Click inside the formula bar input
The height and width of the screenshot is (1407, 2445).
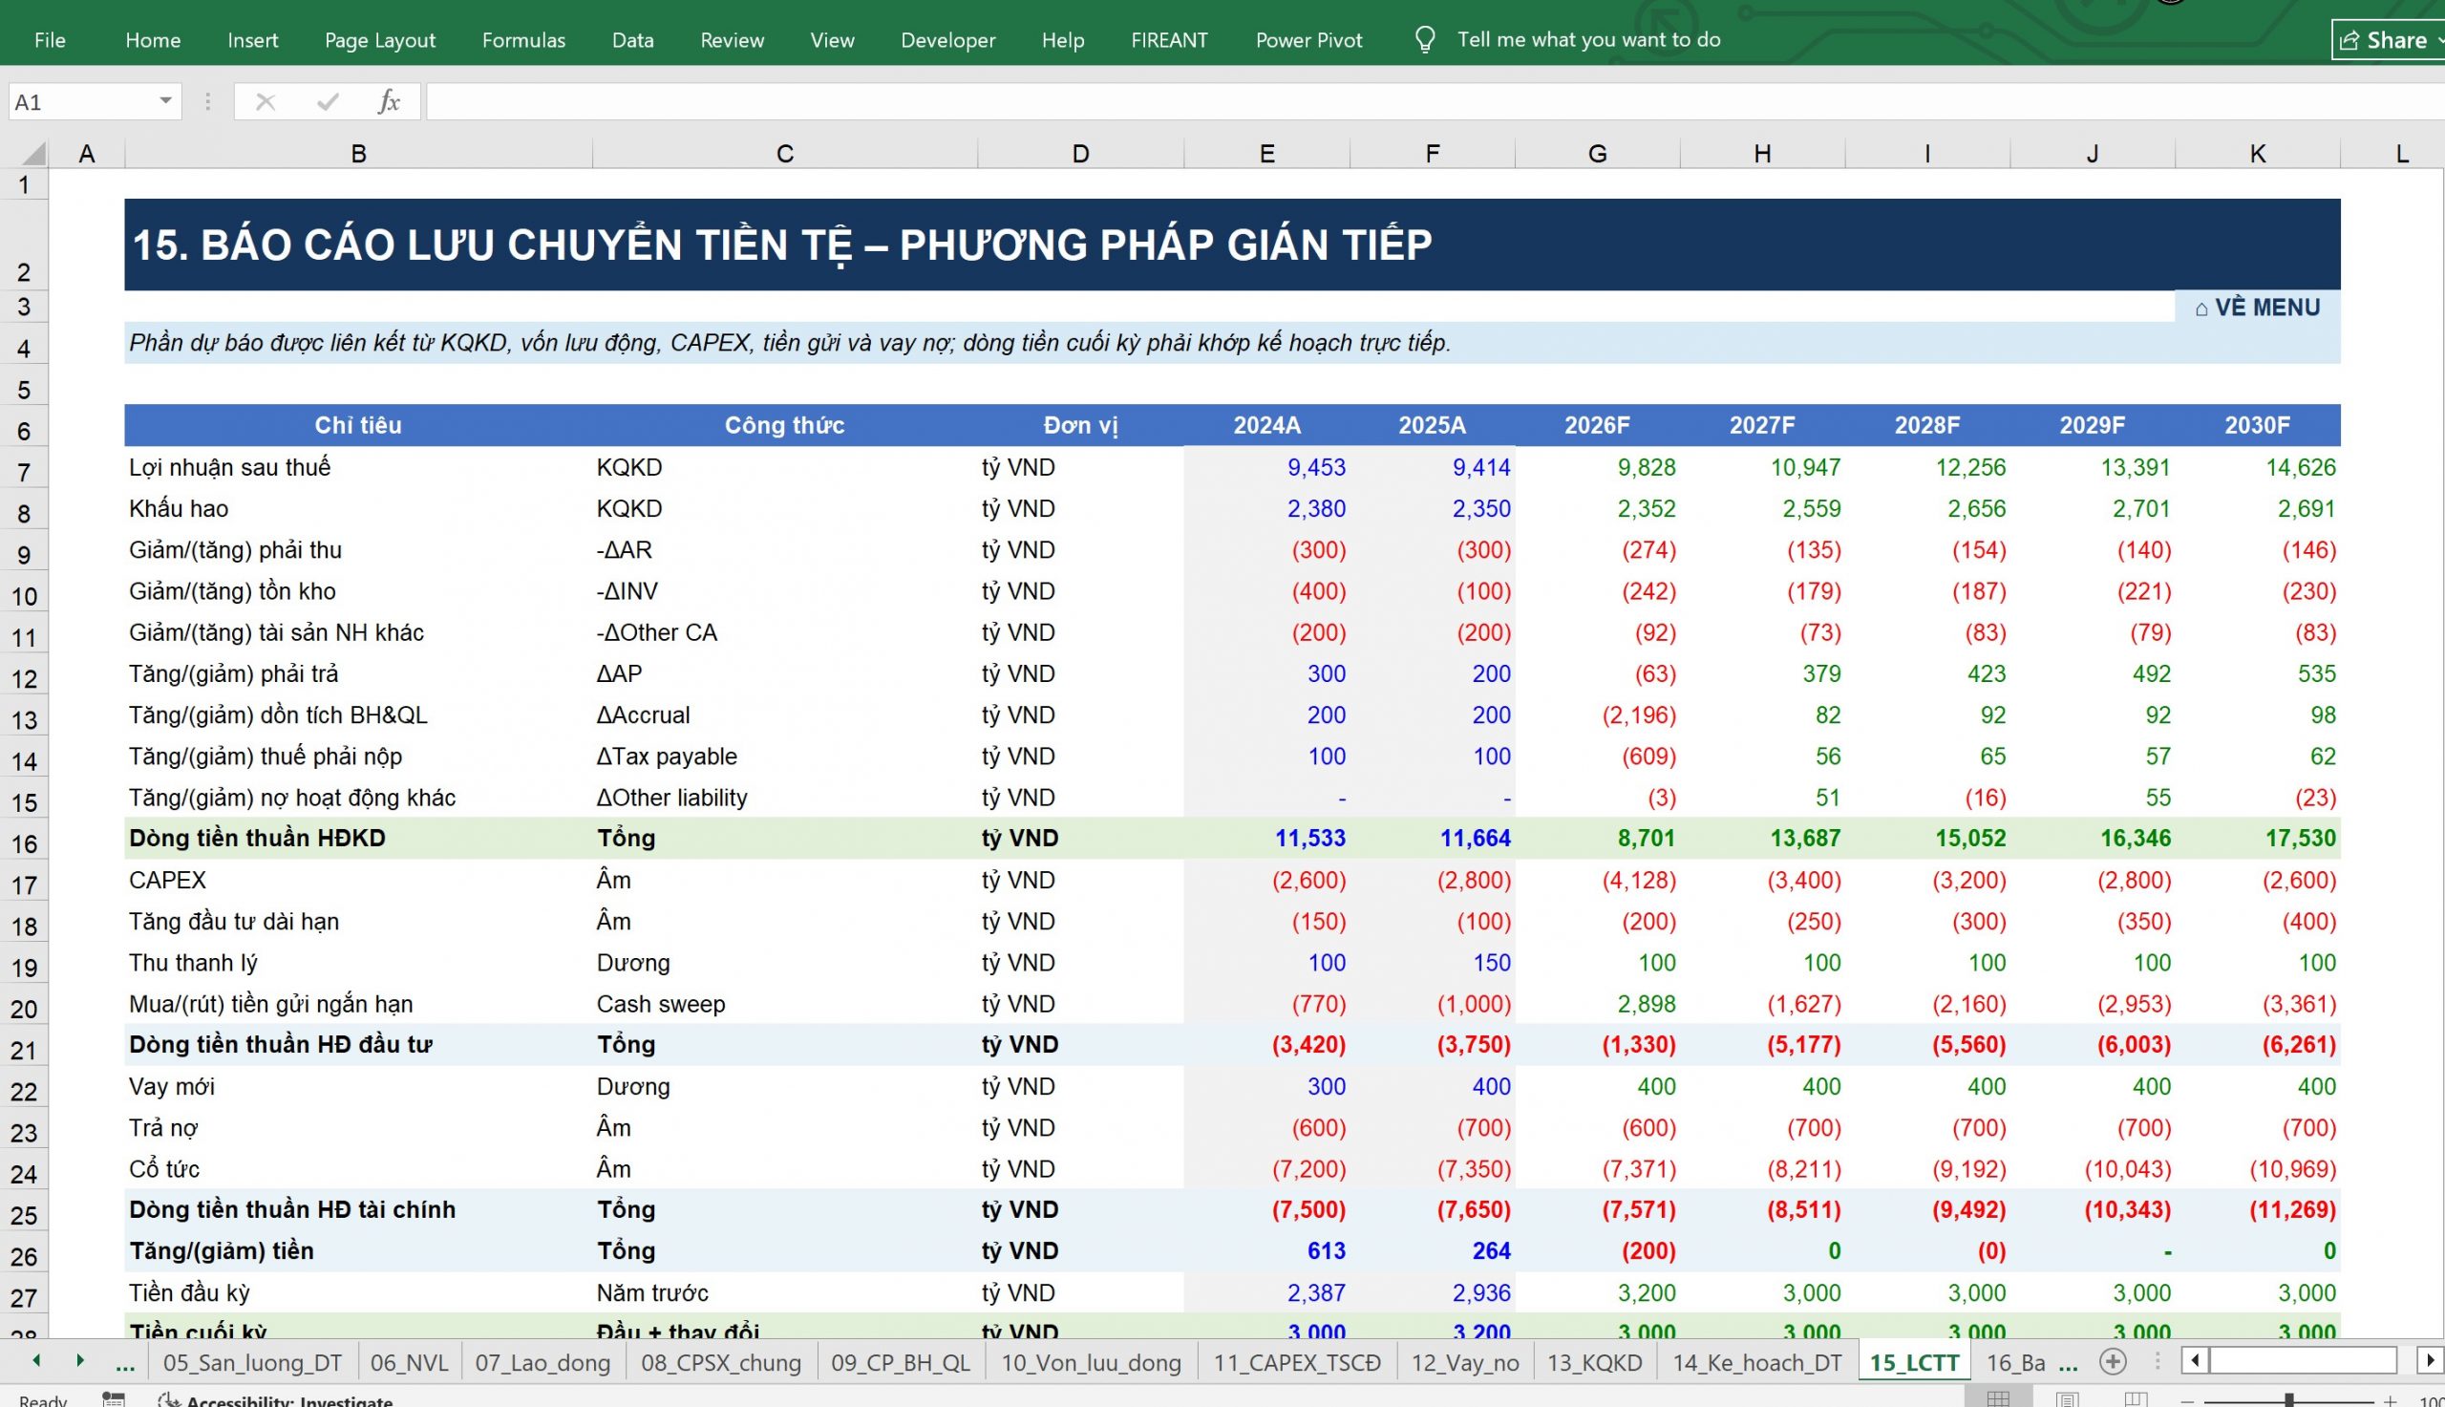point(1435,101)
